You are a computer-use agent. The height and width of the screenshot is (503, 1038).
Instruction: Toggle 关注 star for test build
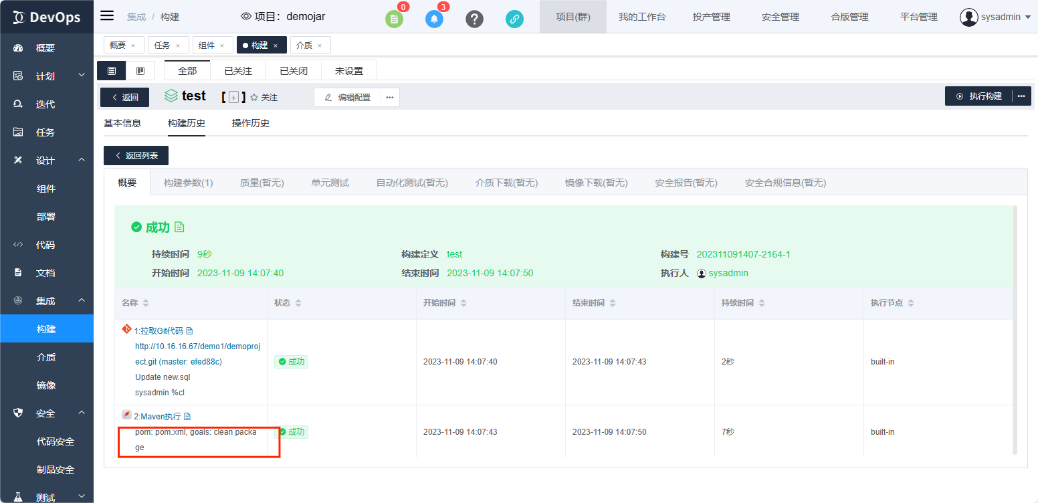point(254,98)
